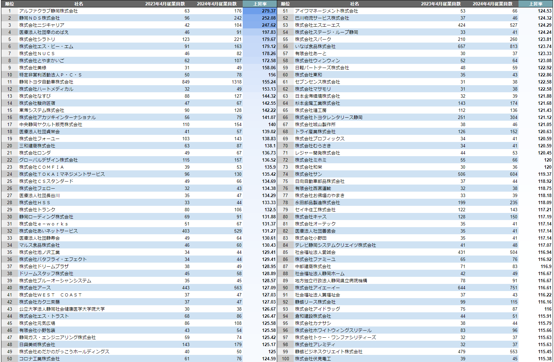
Task: Select the 252.08 rate for 静岡ＮＤＳ
Action: (x=269, y=18)
